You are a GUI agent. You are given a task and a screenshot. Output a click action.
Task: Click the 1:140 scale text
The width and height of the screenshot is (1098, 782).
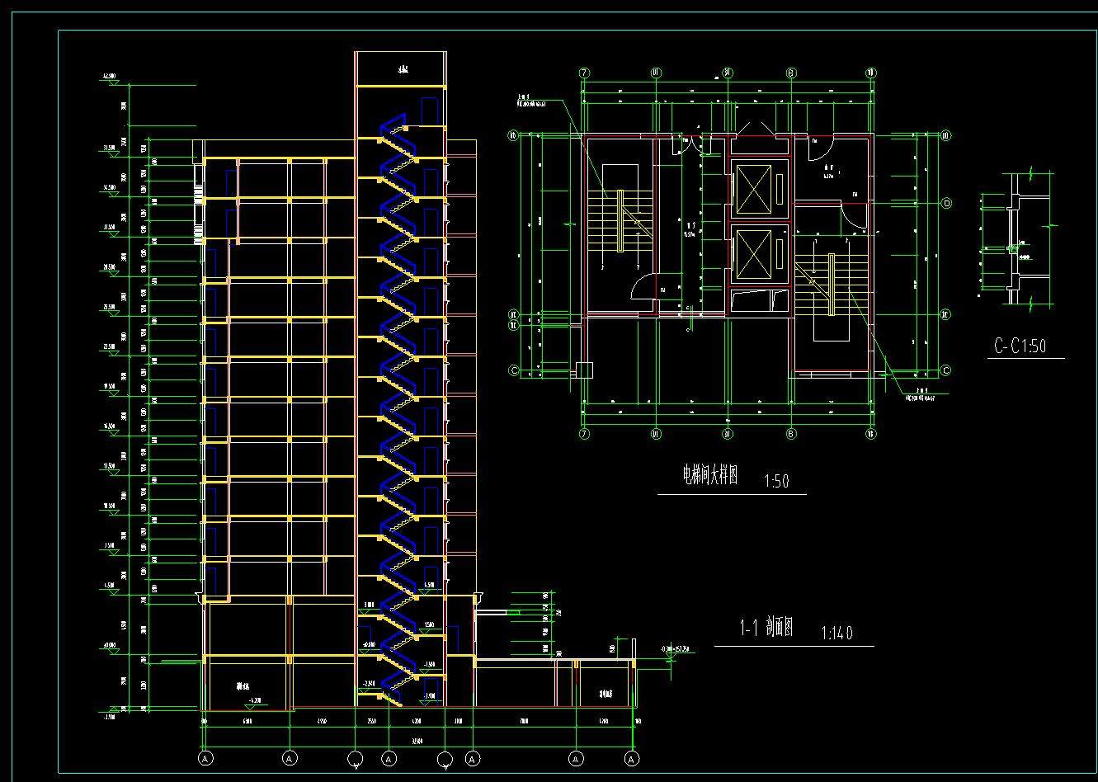coord(836,634)
